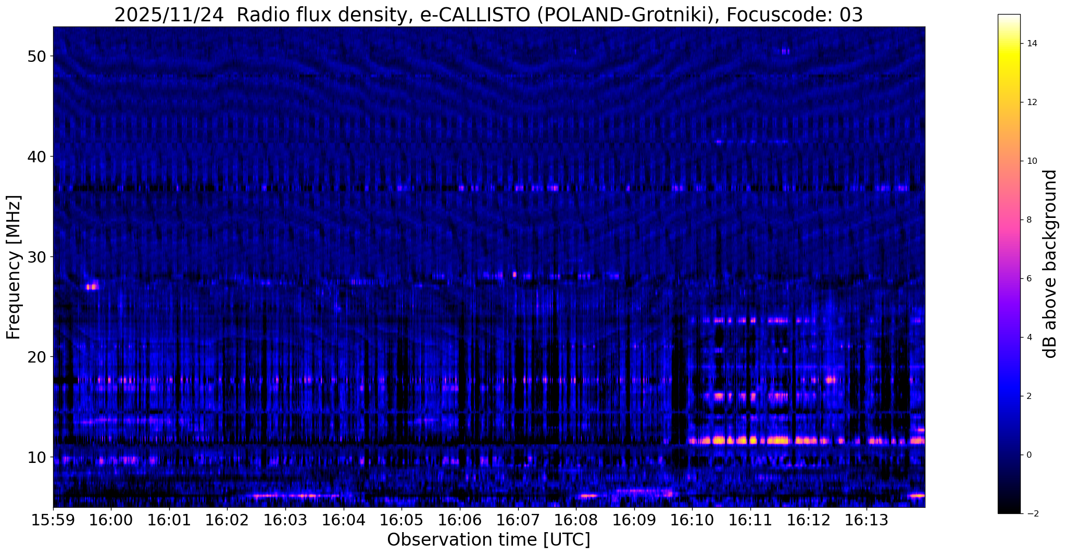Click the 30 MHz frequency tick label
This screenshot has width=1066, height=555.
36,257
